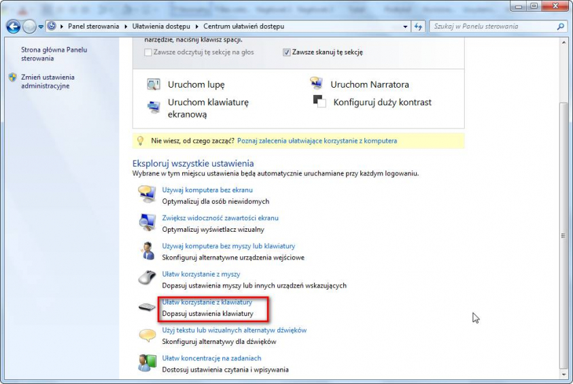Click the on-screen keyboard icon
This screenshot has width=573, height=384.
[153, 107]
